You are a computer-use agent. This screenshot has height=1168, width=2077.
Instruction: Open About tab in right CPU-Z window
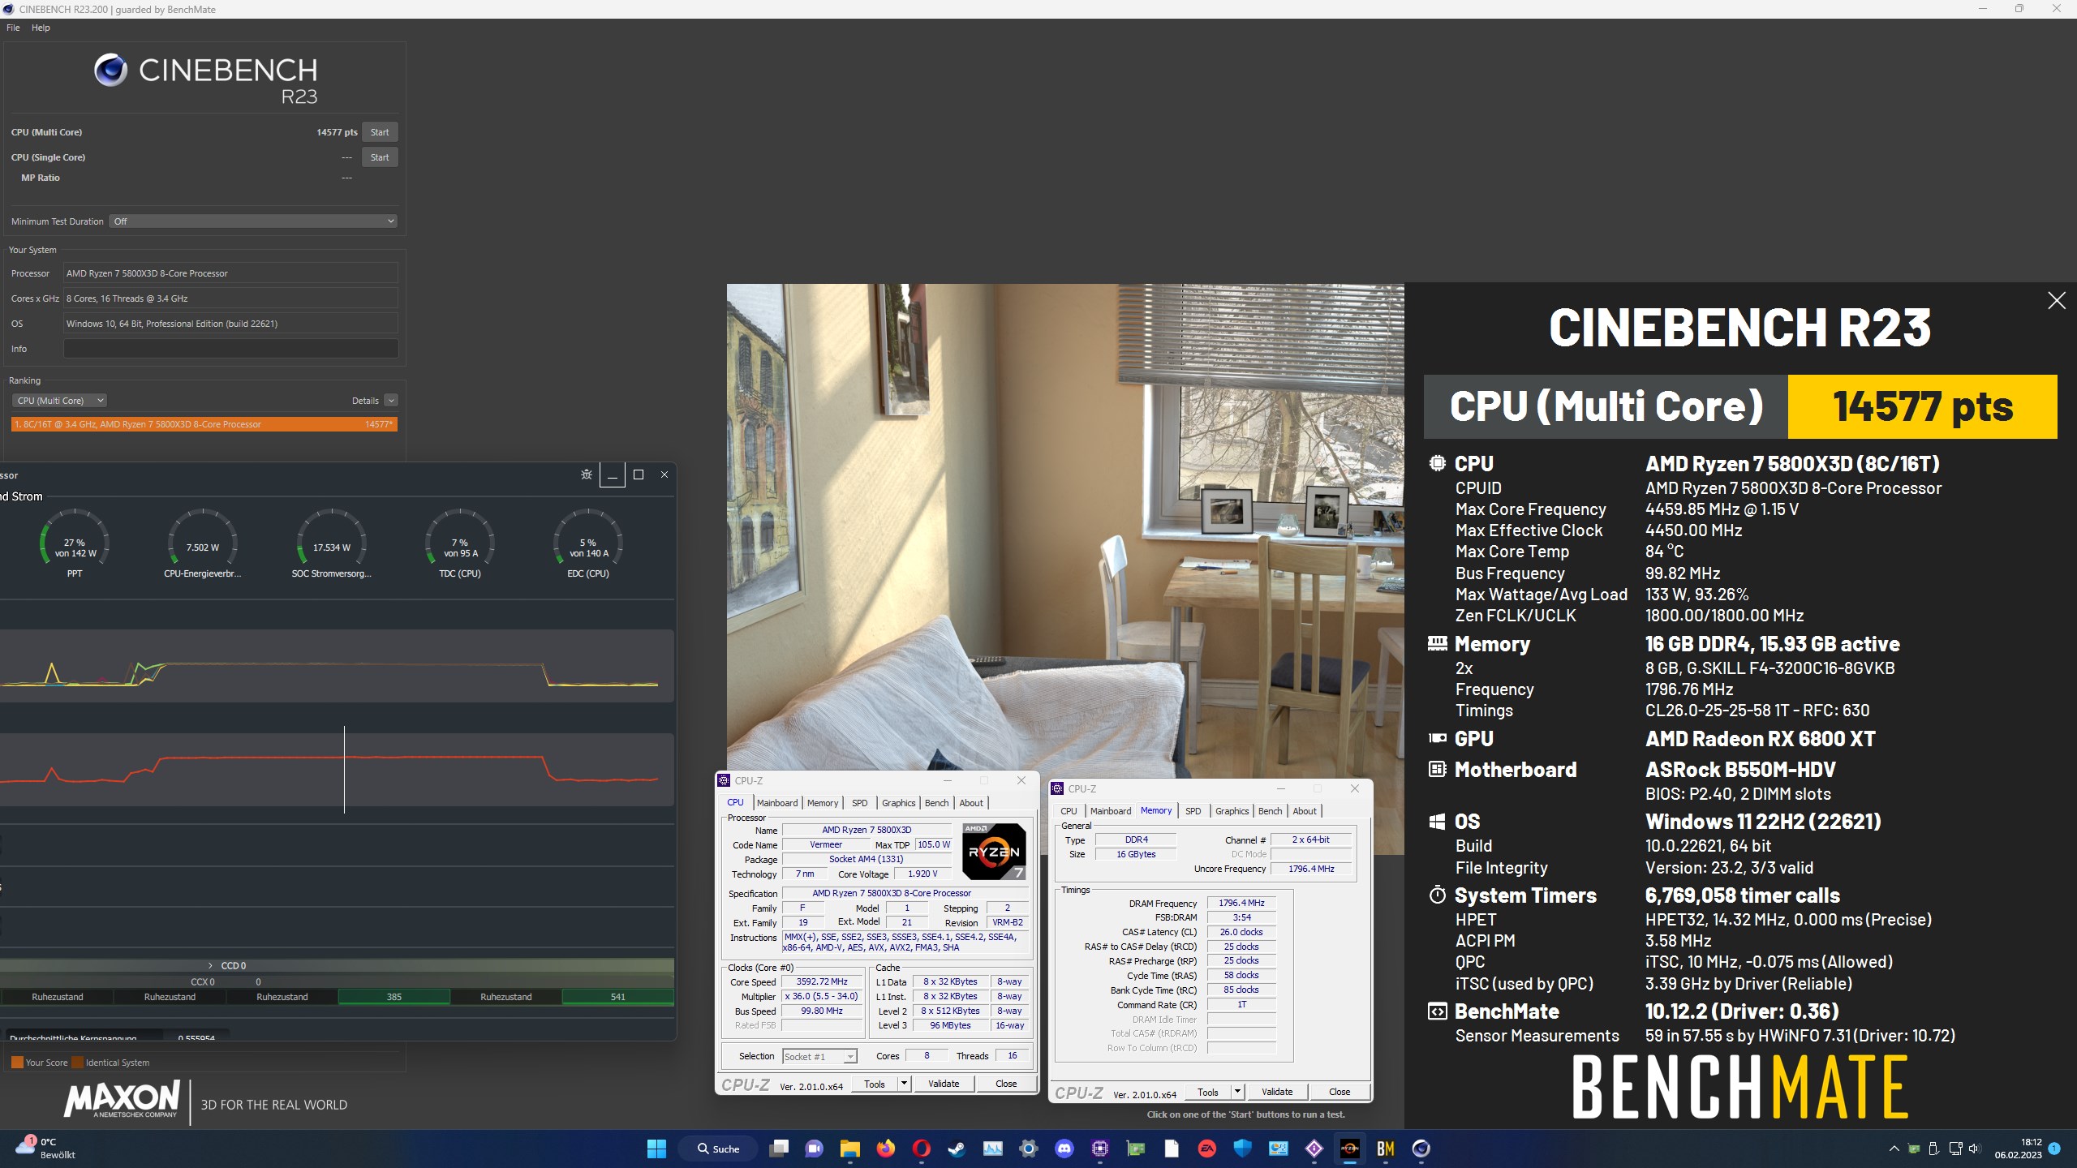click(1305, 811)
